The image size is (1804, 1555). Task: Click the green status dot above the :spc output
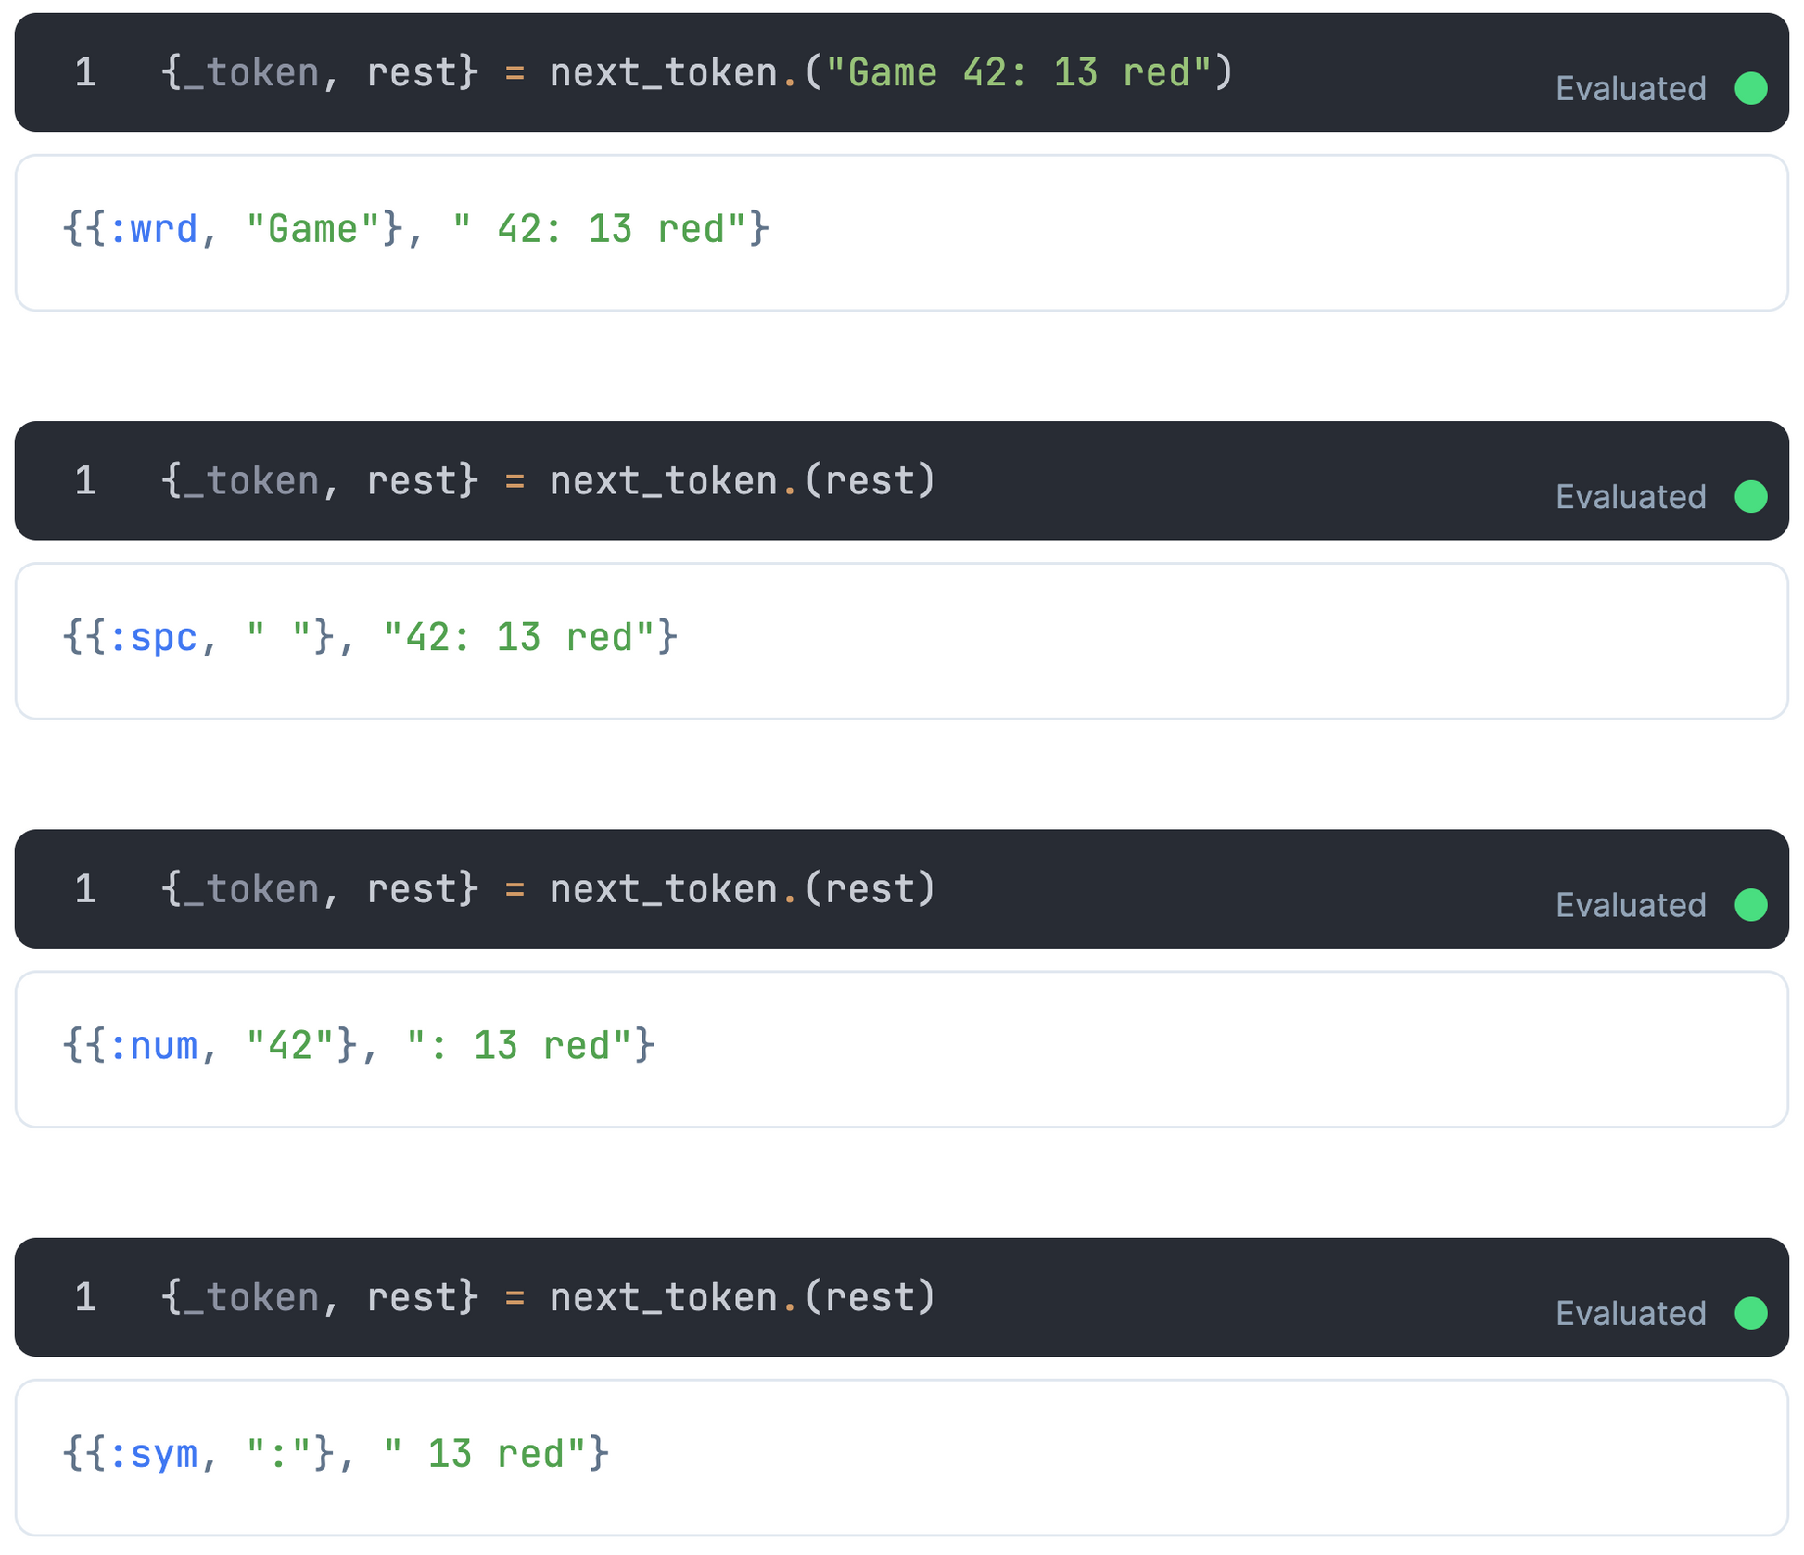coord(1750,497)
